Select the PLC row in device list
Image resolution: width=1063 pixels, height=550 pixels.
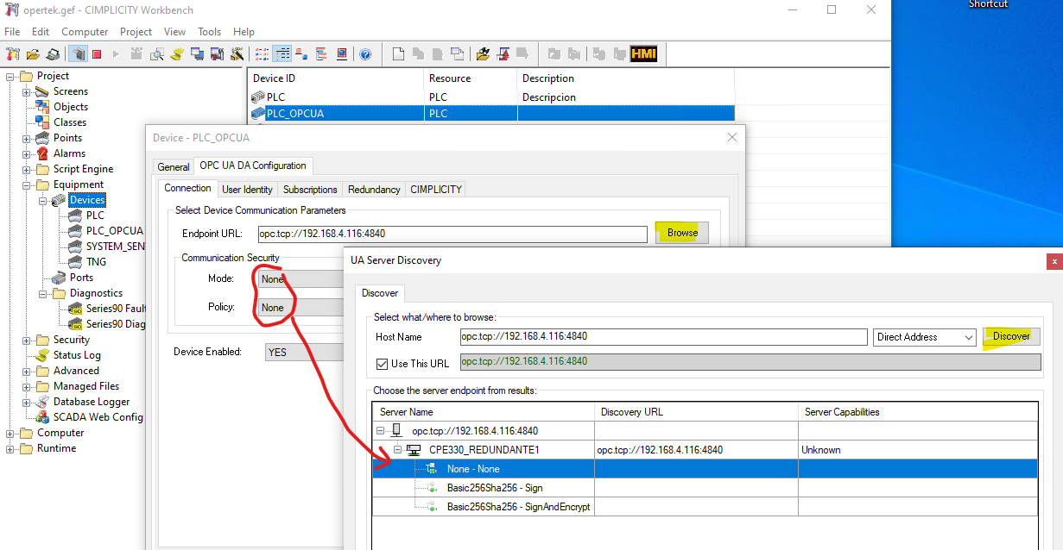(x=490, y=97)
